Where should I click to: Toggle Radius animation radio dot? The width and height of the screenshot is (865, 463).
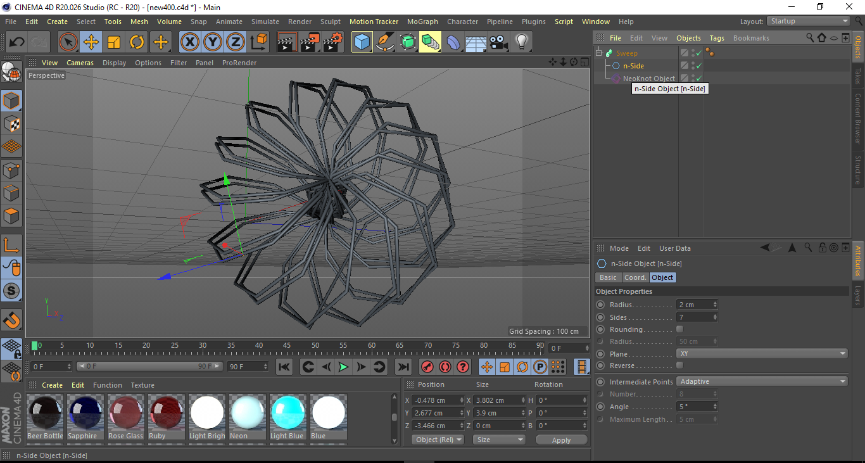coord(600,305)
